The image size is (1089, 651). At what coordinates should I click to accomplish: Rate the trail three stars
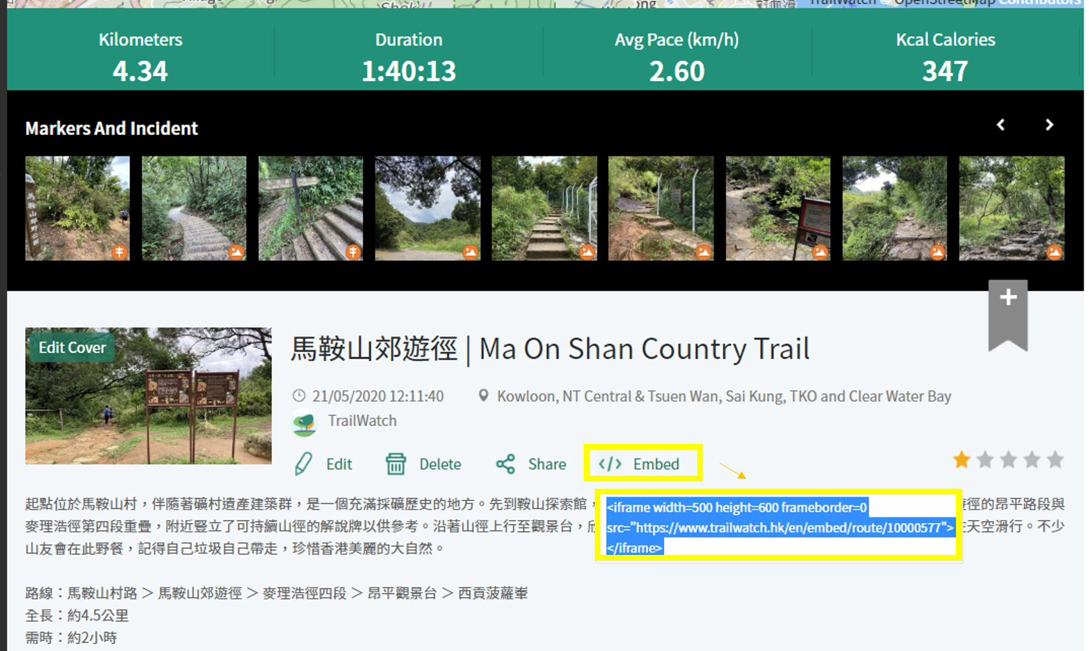point(1008,460)
